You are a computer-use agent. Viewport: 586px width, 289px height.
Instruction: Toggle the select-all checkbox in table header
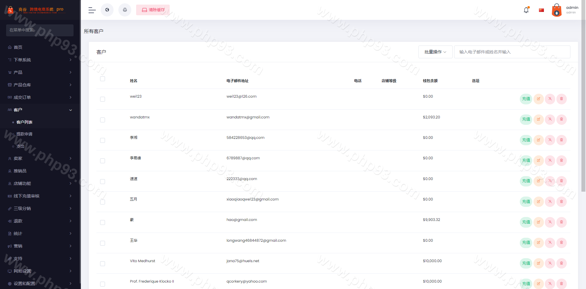[103, 79]
